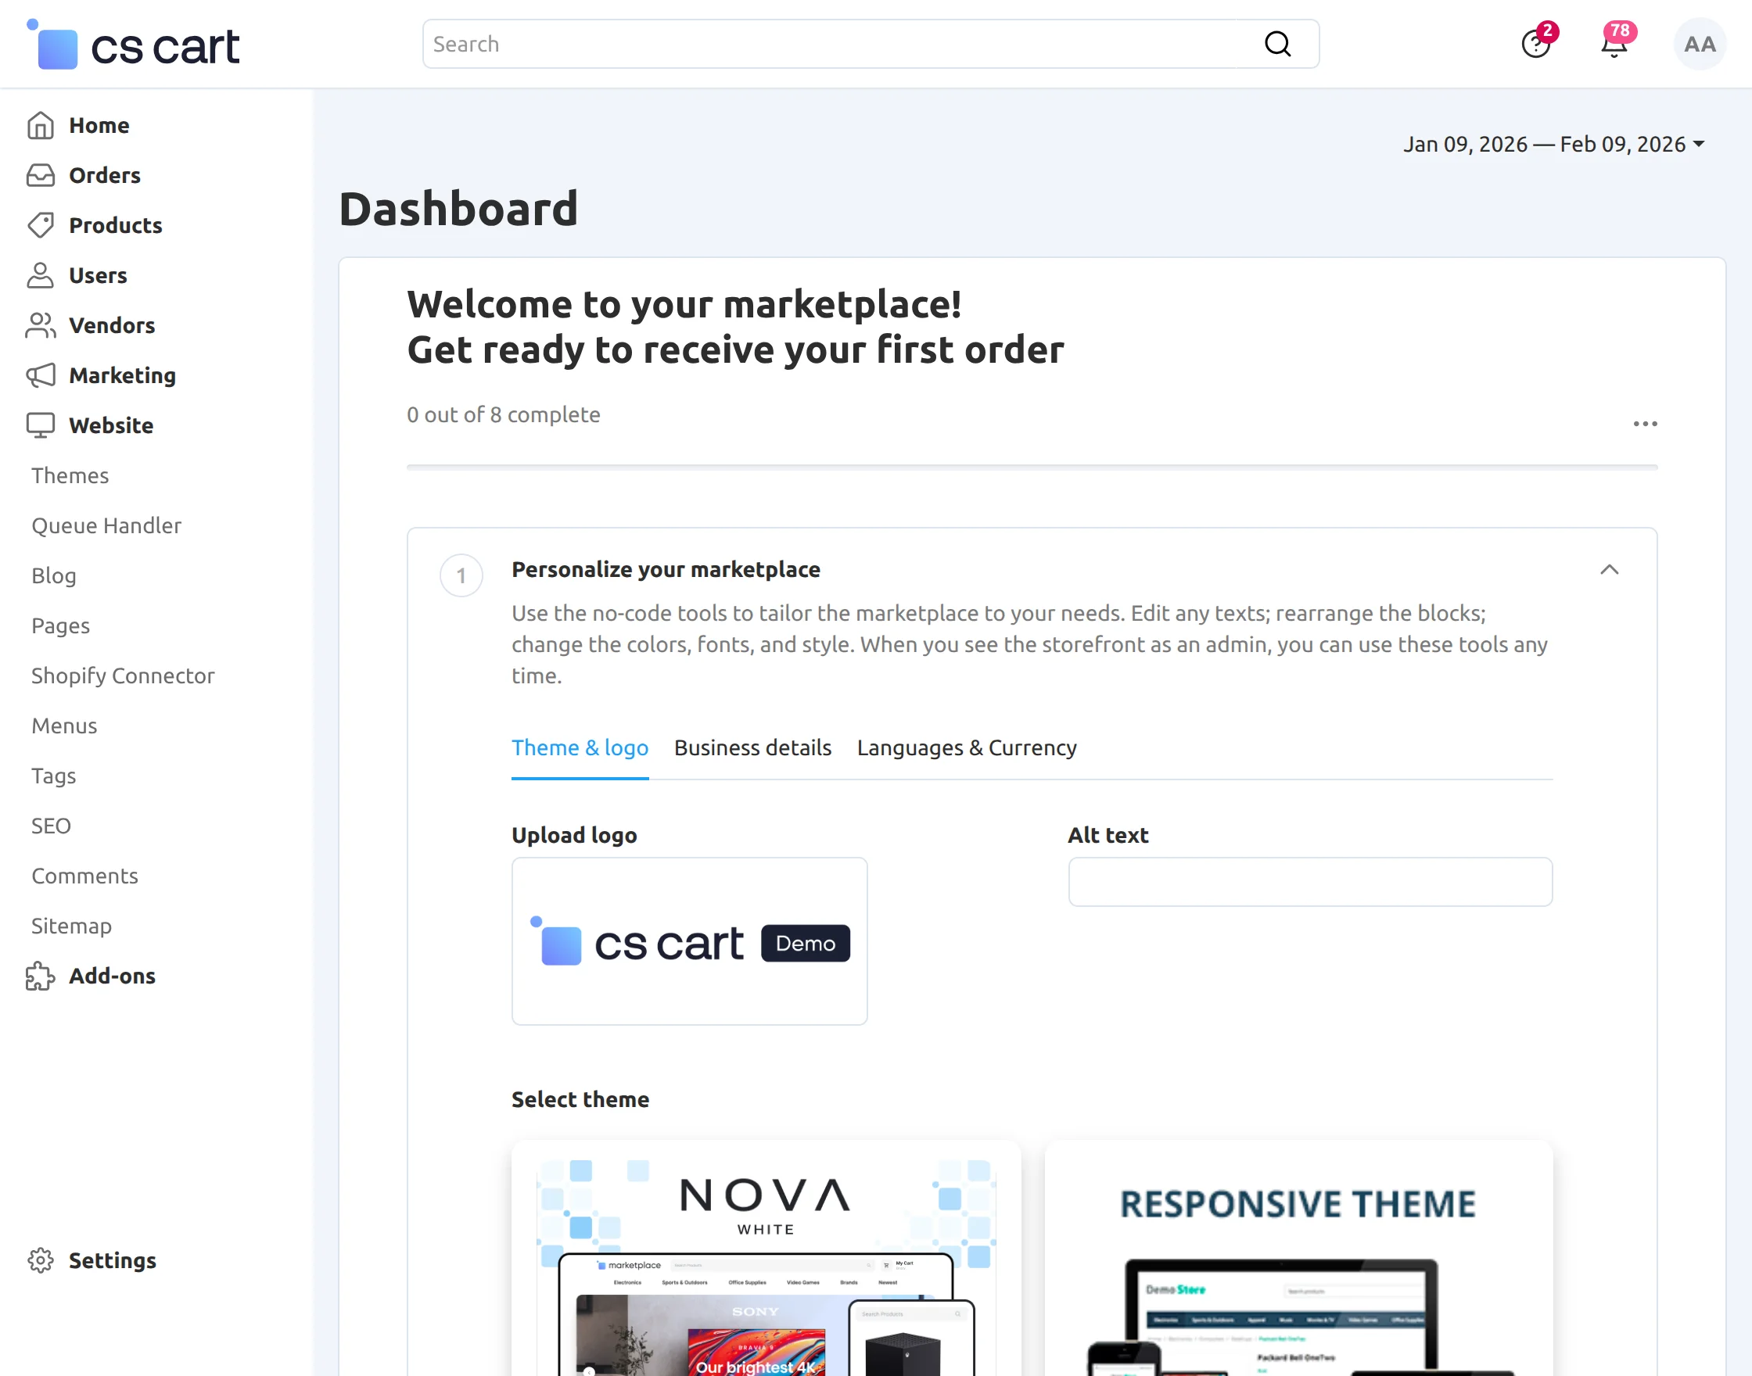Click the Marketing megaphone icon
The image size is (1752, 1376).
click(41, 375)
